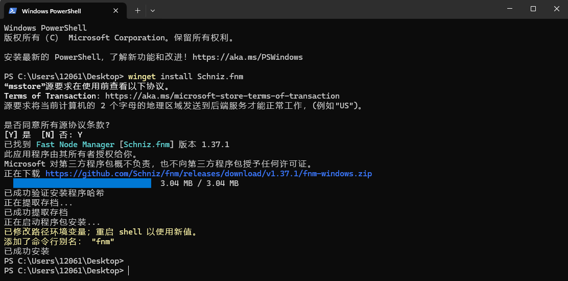
Task: Select the Windows PowerShell tab title
Action: (x=52, y=11)
